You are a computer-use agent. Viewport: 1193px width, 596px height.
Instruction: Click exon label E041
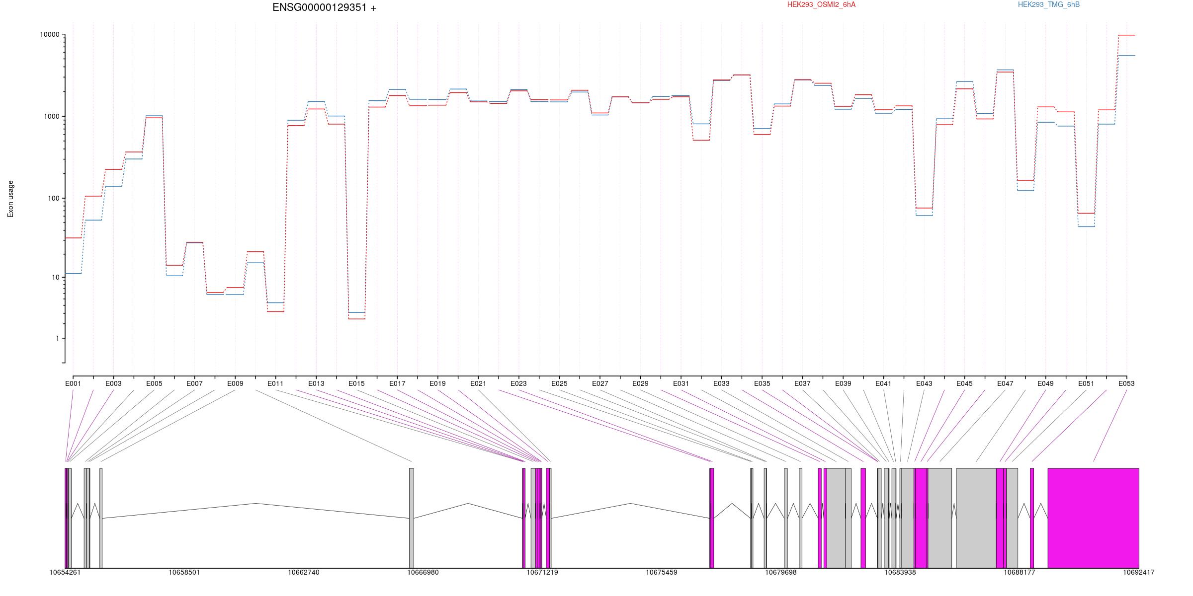pos(883,384)
